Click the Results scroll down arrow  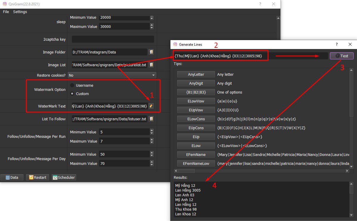[x=351, y=215]
